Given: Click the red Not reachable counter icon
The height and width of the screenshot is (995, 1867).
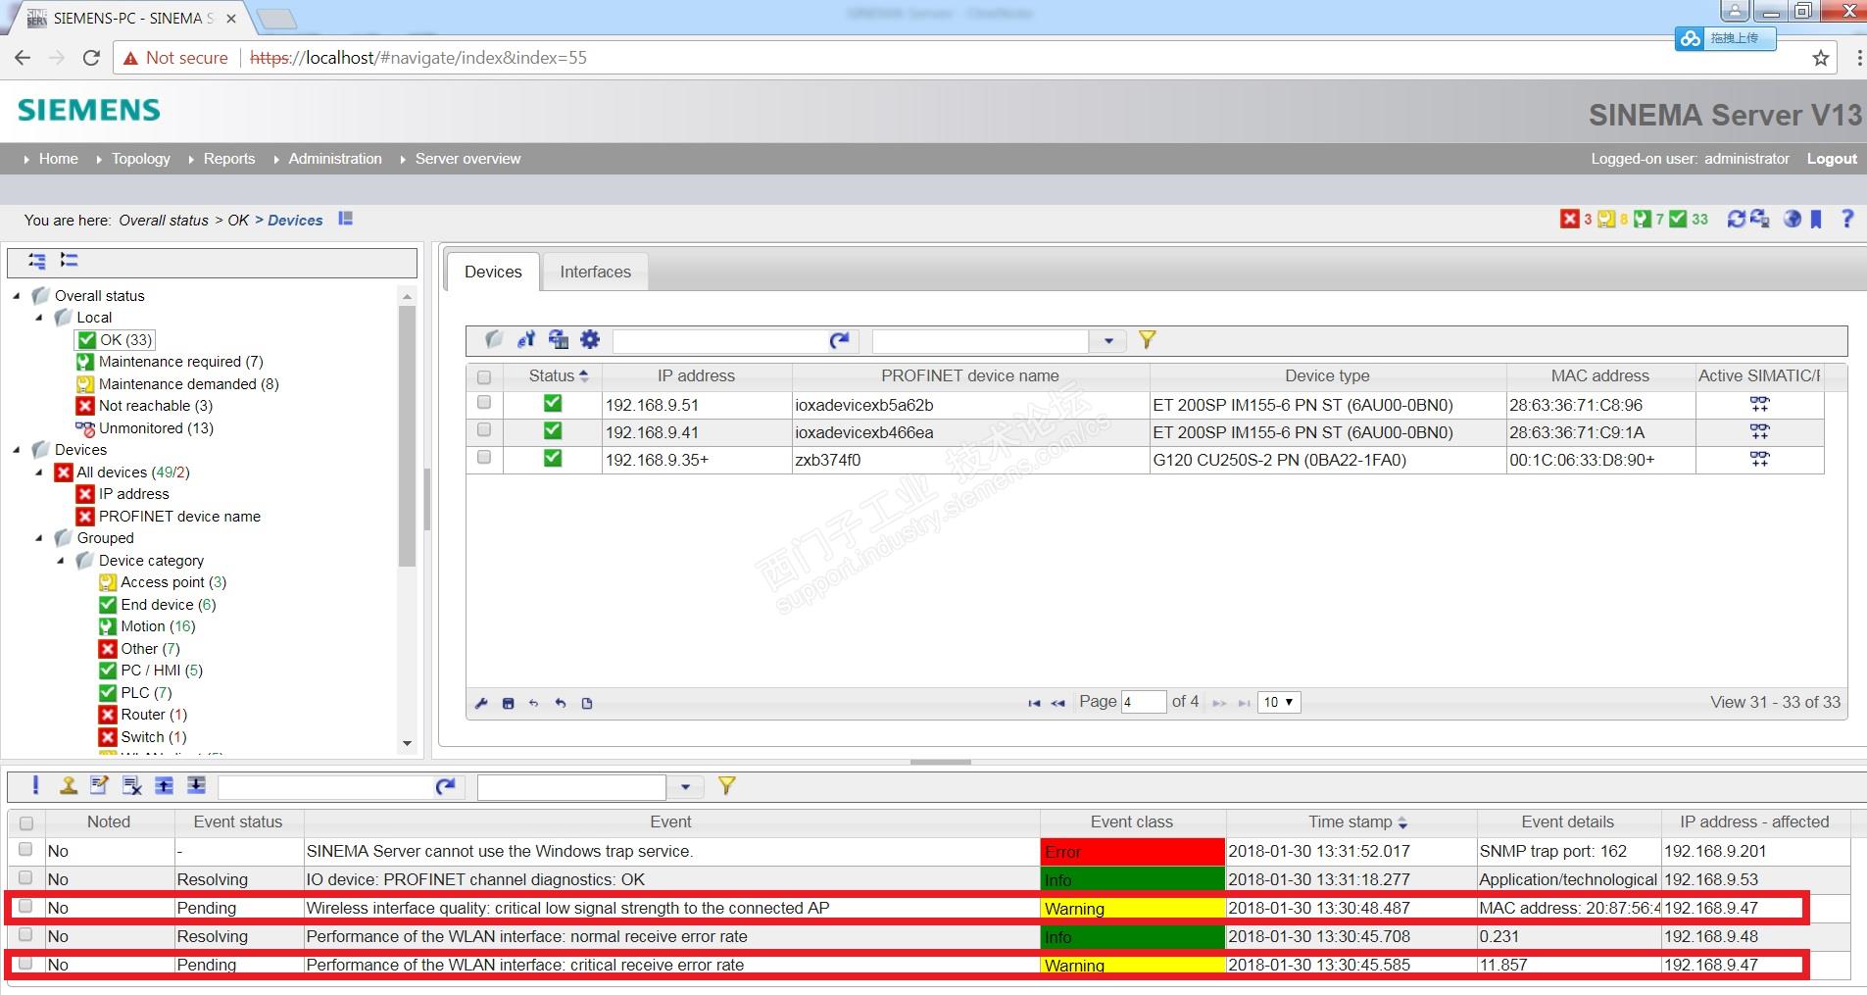Looking at the screenshot, I should [1570, 220].
